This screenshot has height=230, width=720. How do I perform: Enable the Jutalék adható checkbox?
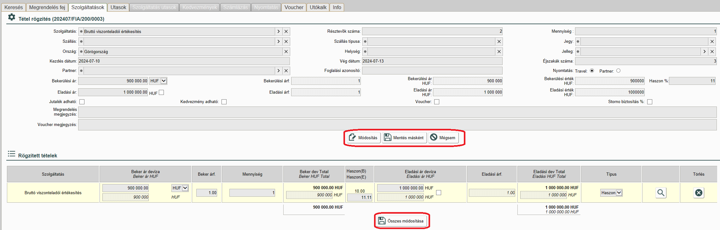[82, 102]
